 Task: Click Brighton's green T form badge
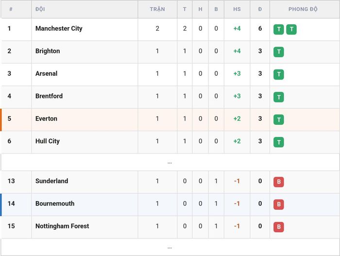click(x=279, y=52)
